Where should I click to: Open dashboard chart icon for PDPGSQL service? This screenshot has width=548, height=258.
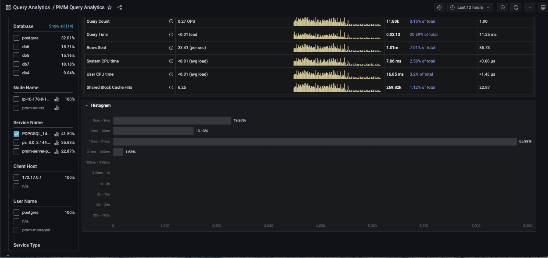click(57, 134)
